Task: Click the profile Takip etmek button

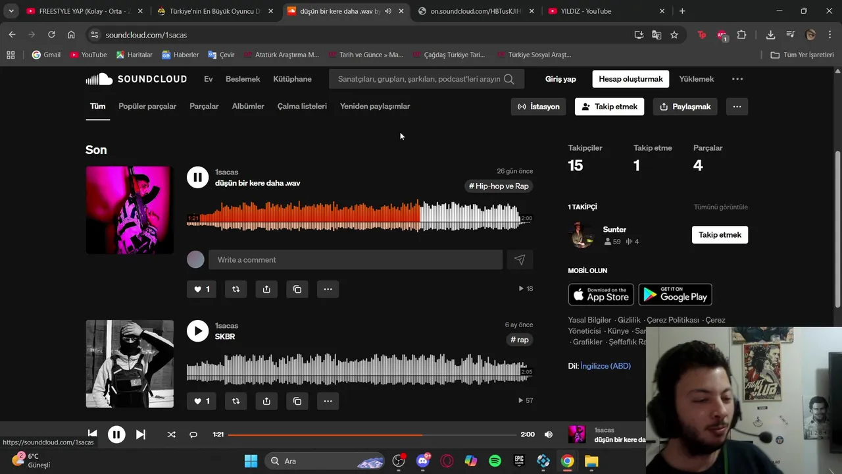Action: tap(610, 107)
